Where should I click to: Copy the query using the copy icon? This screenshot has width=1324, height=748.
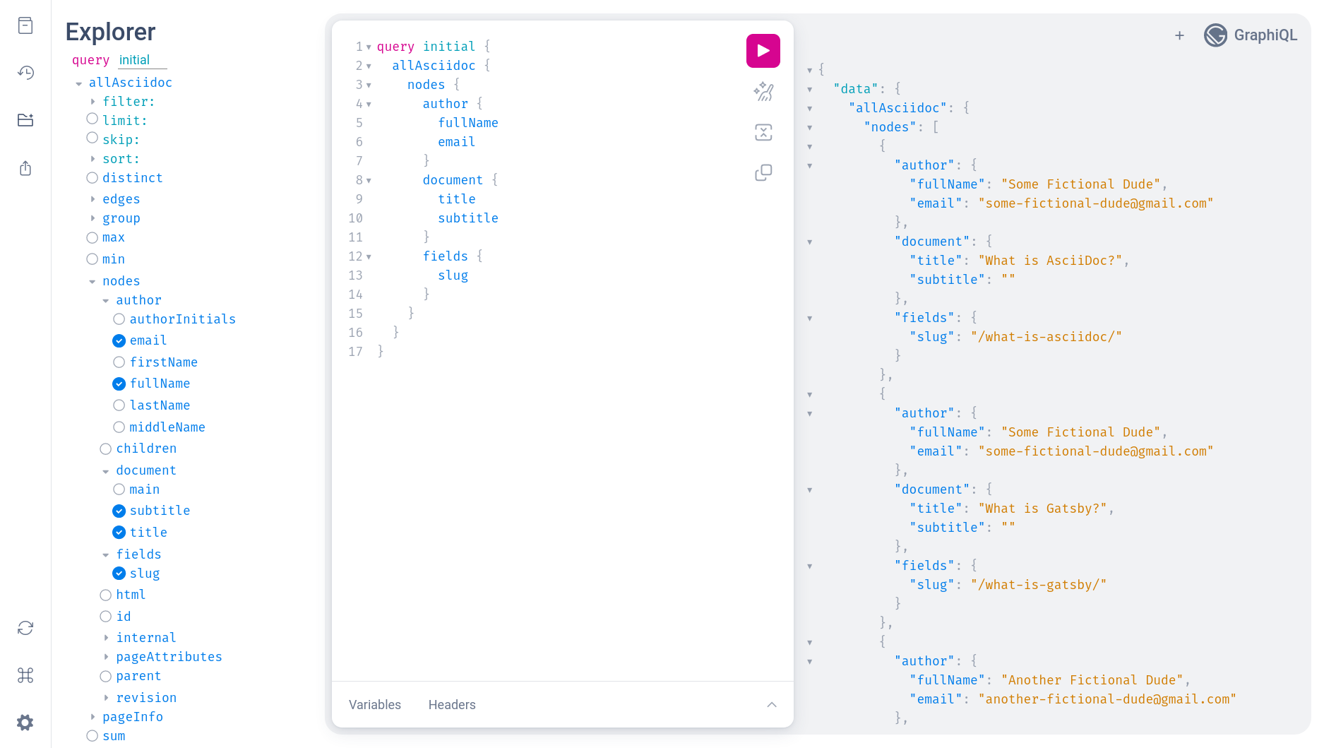pos(763,172)
